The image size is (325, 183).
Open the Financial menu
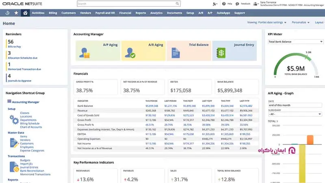click(125, 13)
